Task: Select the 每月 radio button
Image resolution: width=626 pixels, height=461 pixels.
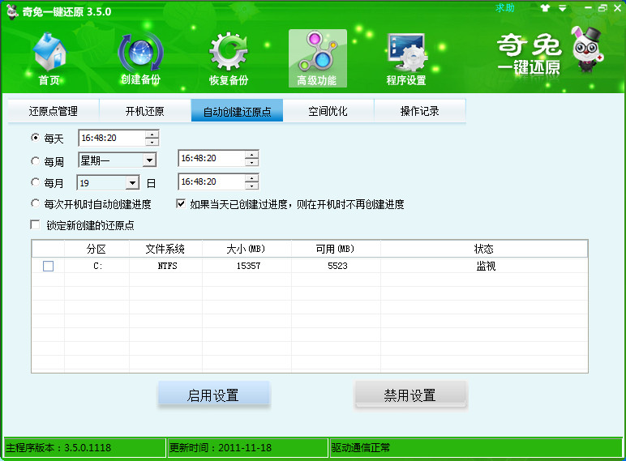Action: tap(36, 182)
